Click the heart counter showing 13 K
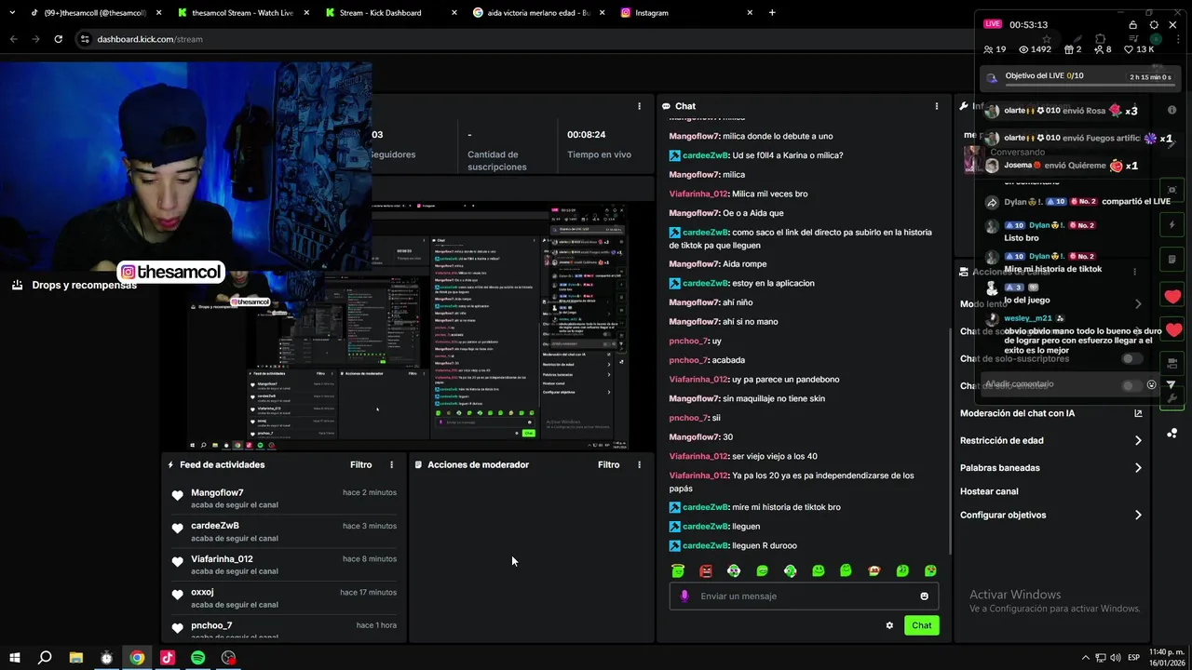Screen dimensions: 1192x670 click(x=1141, y=49)
